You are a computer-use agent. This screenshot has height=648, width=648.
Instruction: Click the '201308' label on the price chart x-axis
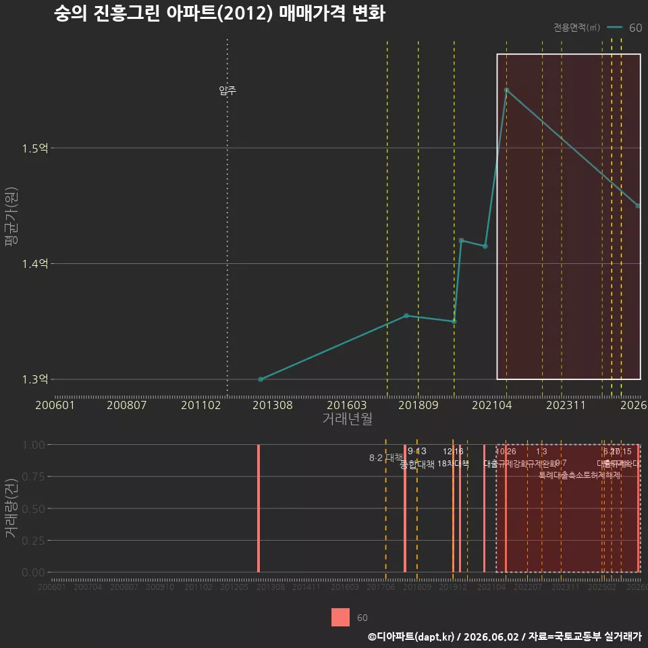tap(272, 405)
